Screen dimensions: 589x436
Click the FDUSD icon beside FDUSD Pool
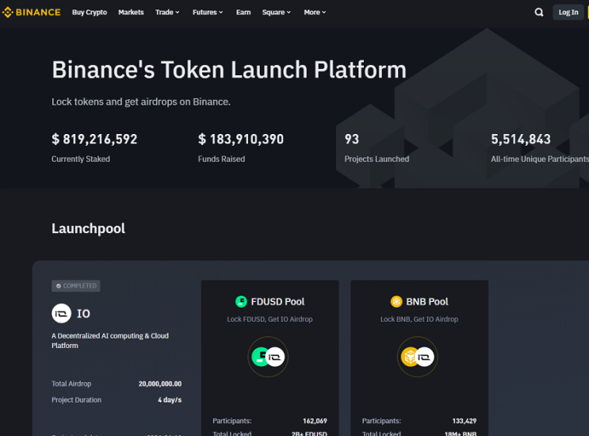point(241,301)
